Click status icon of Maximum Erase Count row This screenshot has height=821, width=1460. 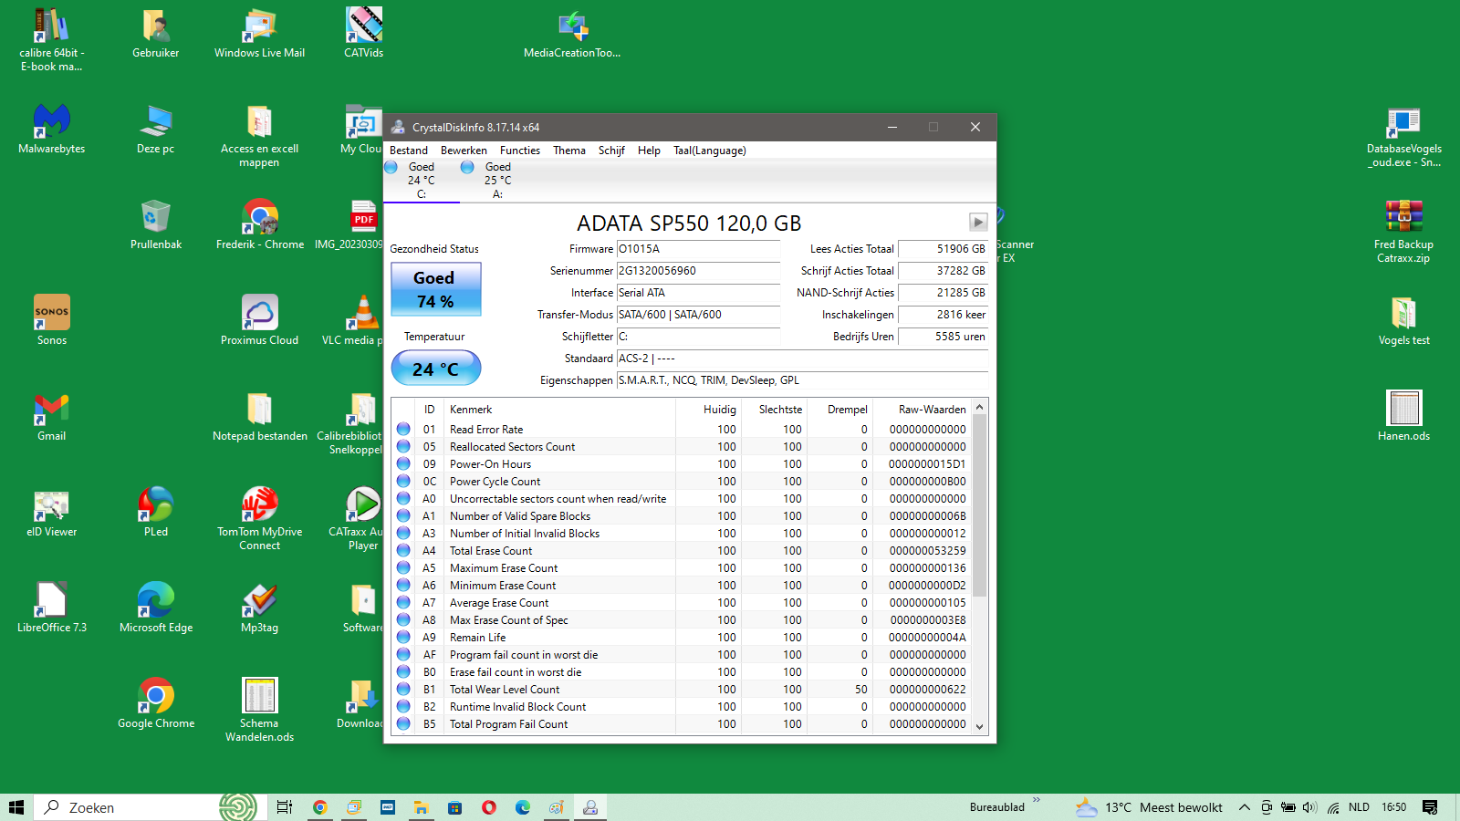[403, 567]
